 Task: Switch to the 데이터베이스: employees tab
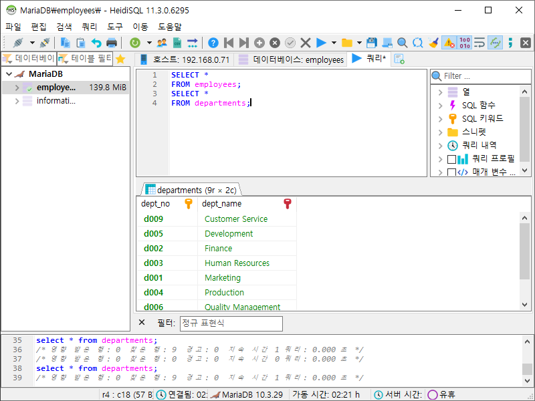coord(291,59)
